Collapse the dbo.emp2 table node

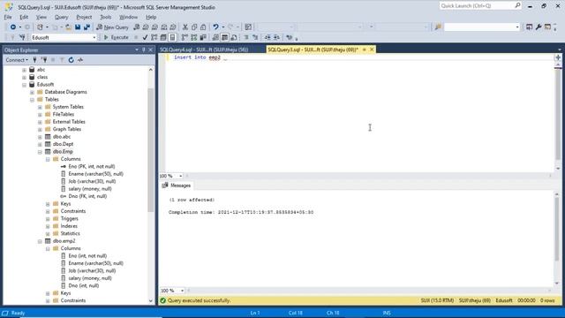(40, 241)
